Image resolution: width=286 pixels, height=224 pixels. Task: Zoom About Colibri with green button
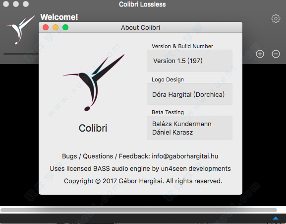tap(65, 27)
